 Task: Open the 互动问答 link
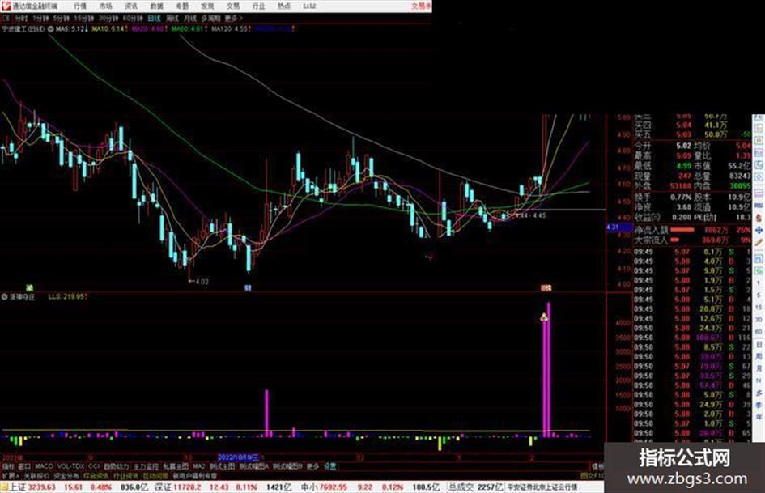[155, 475]
